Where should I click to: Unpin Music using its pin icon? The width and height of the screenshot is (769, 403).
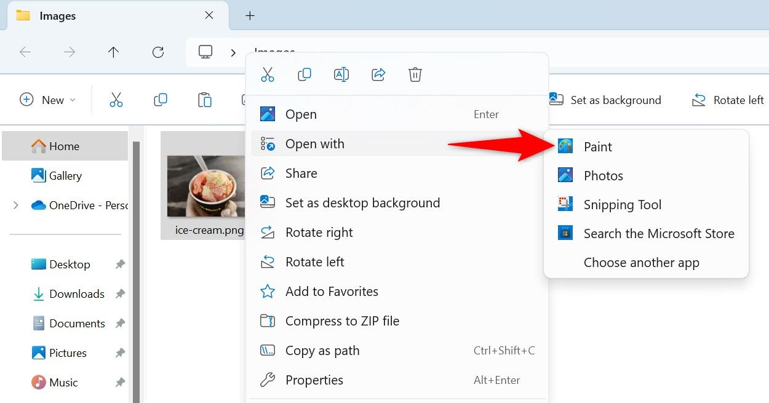pos(120,383)
